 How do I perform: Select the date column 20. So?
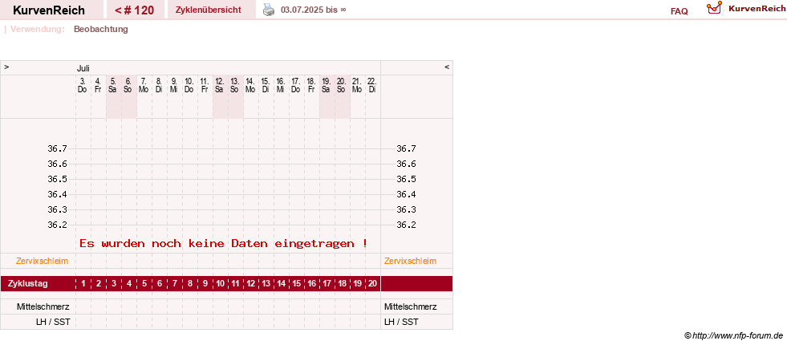pyautogui.click(x=341, y=85)
